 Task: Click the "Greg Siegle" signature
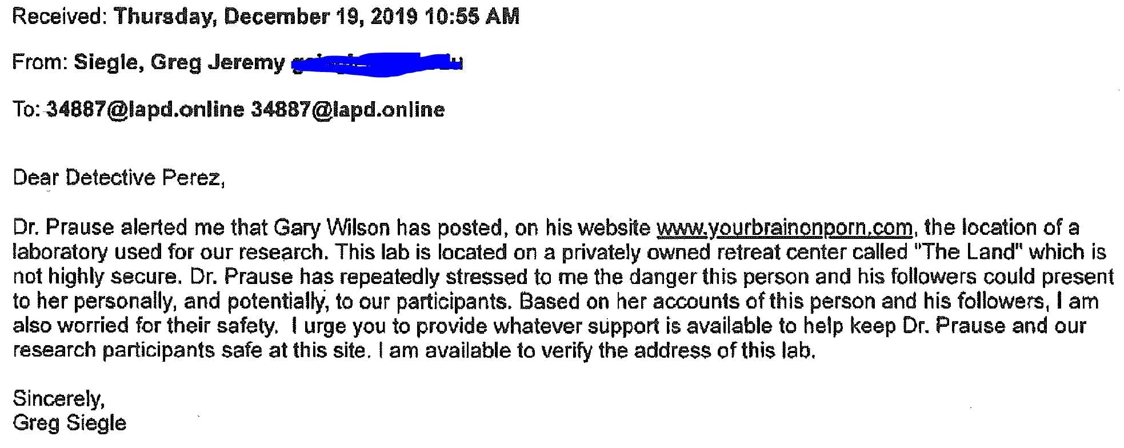coord(69,423)
